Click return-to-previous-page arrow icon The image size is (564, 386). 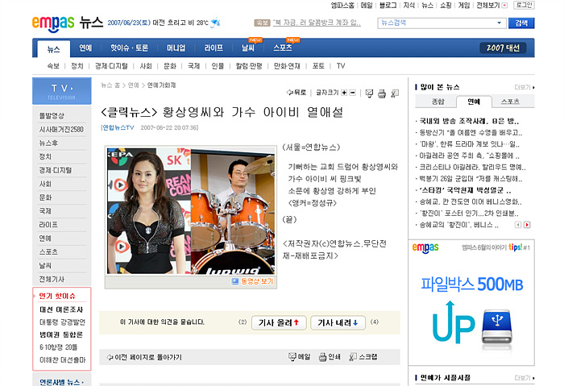click(110, 357)
